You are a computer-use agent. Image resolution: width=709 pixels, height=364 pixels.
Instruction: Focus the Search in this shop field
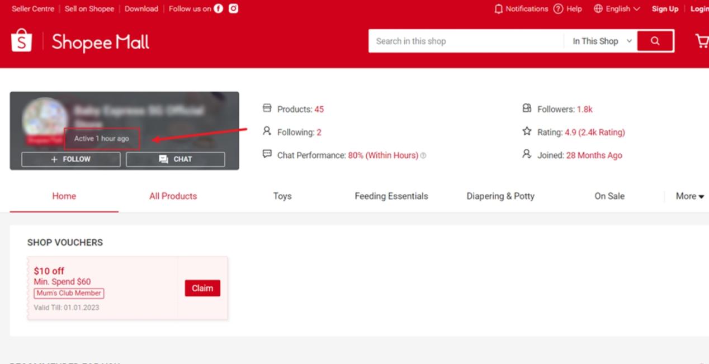466,41
